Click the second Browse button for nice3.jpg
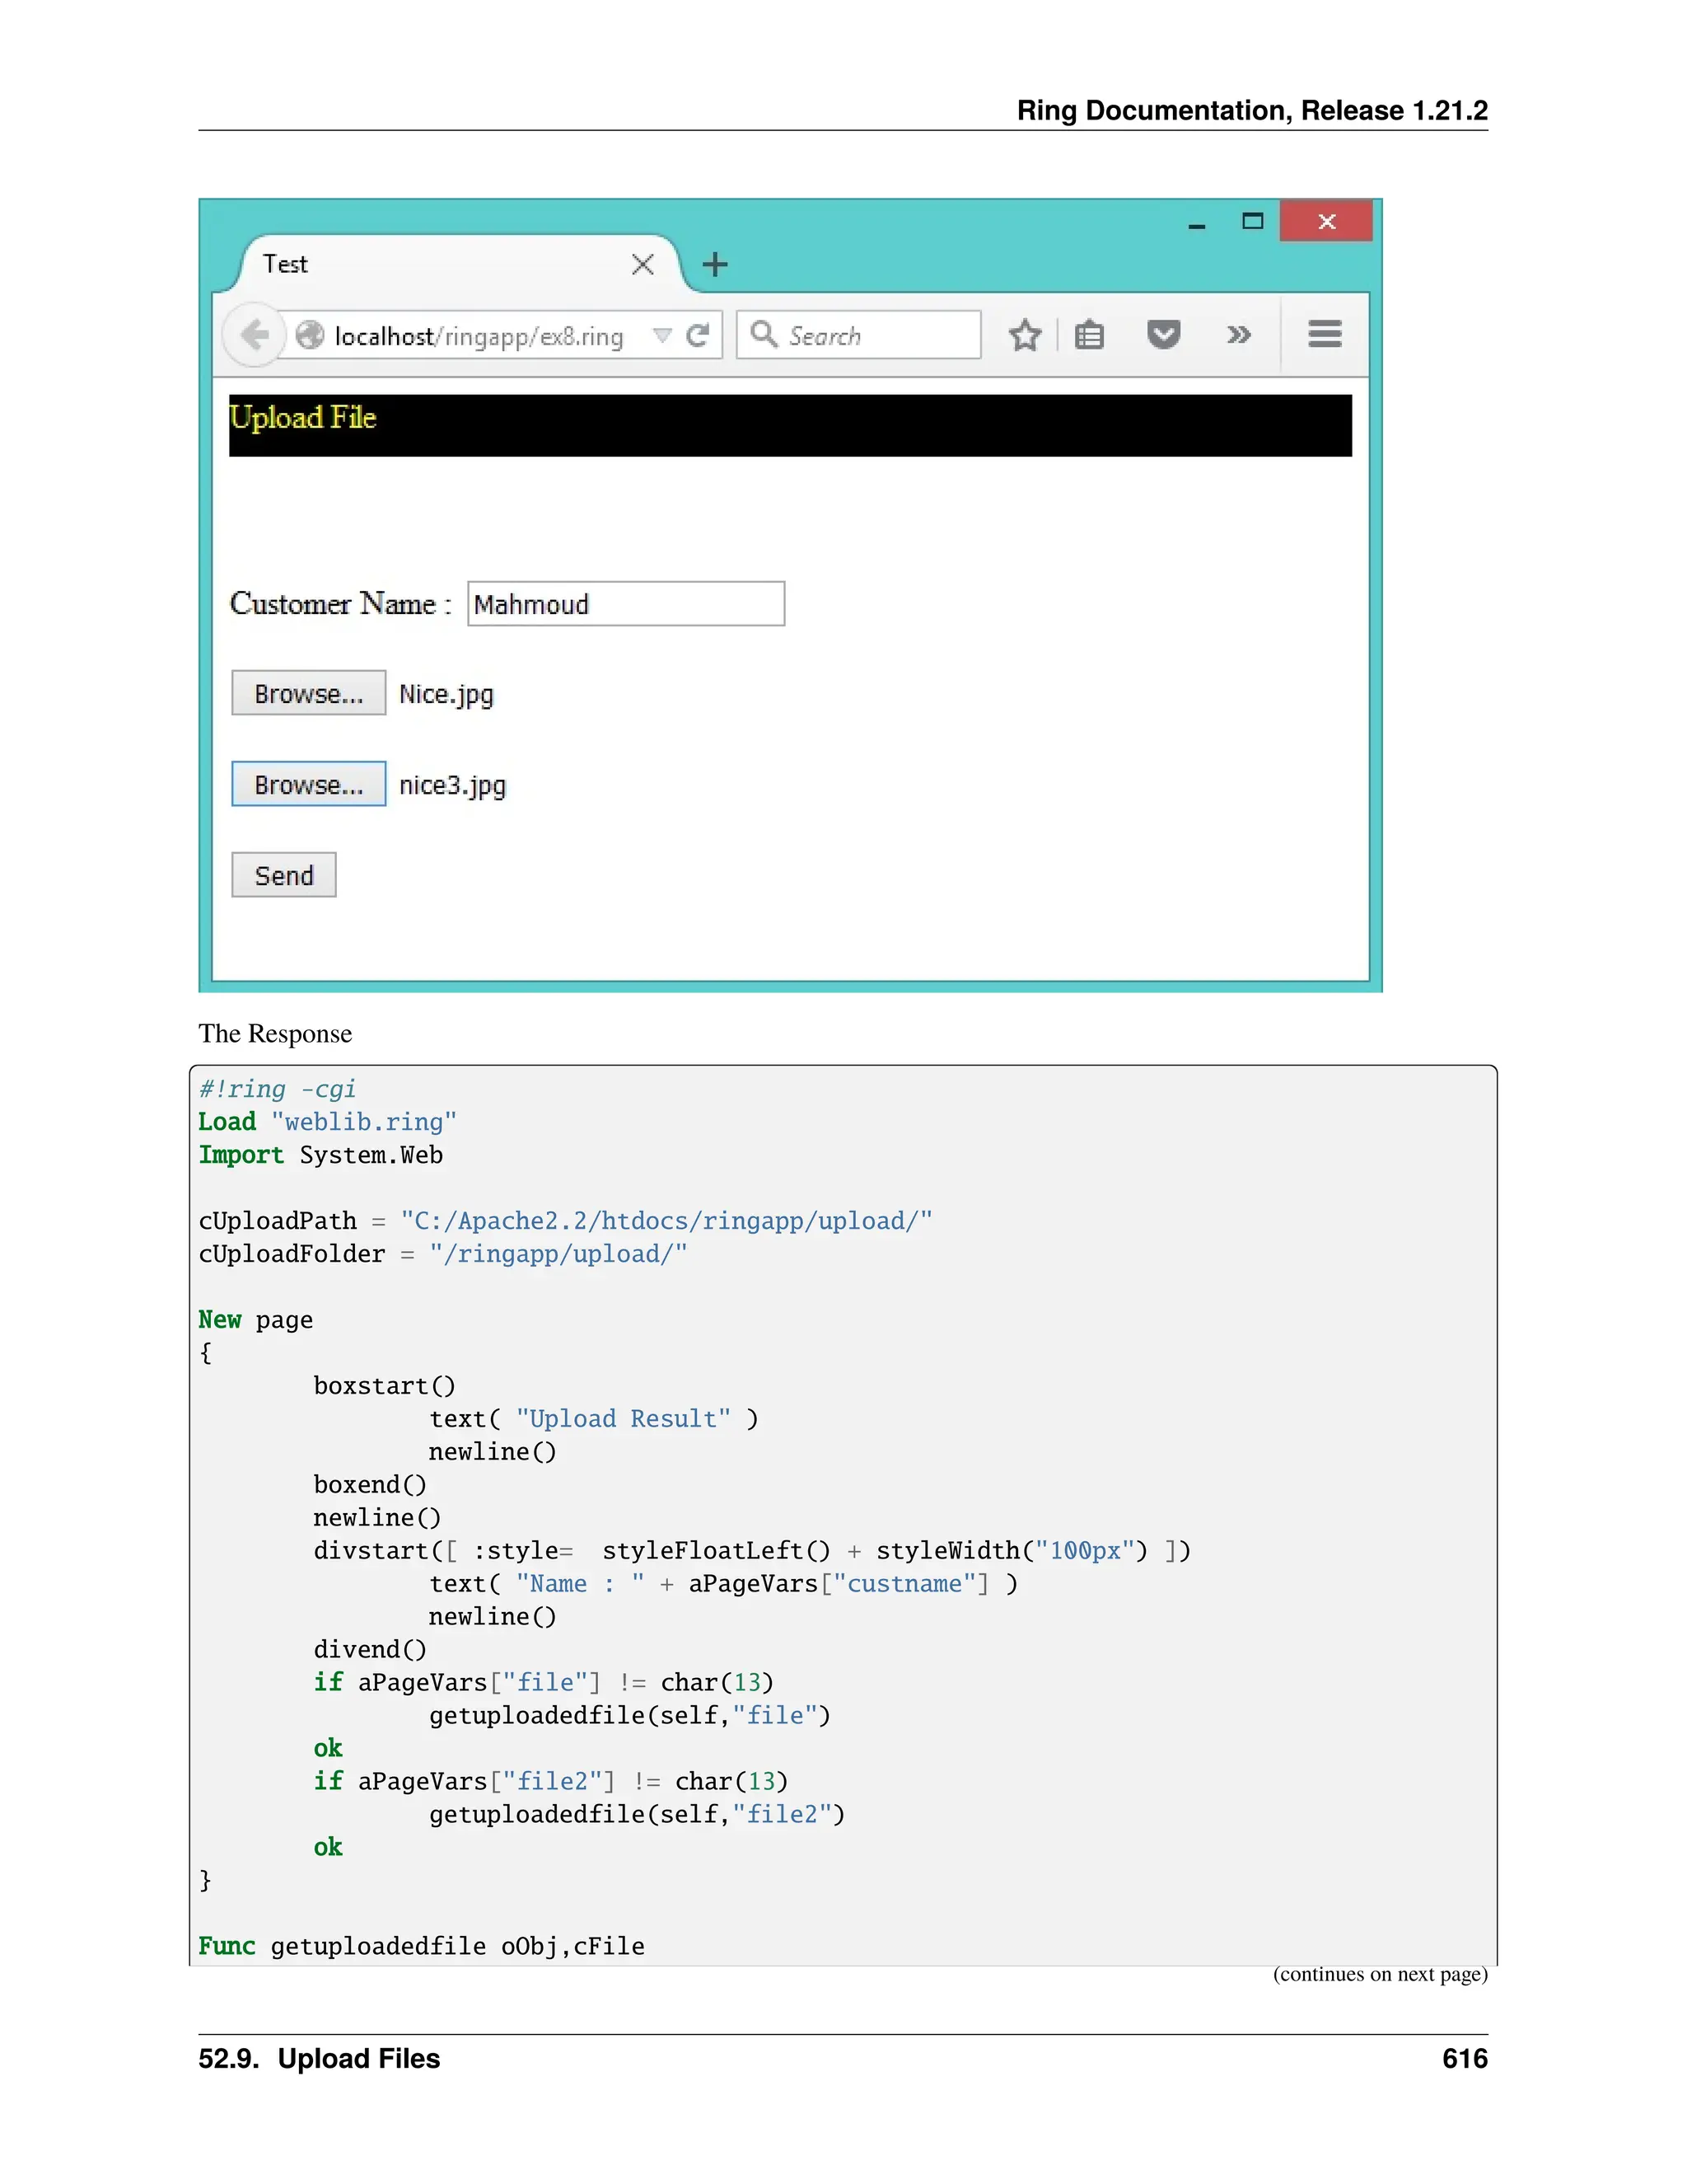This screenshot has width=1687, height=2184. coord(308,784)
